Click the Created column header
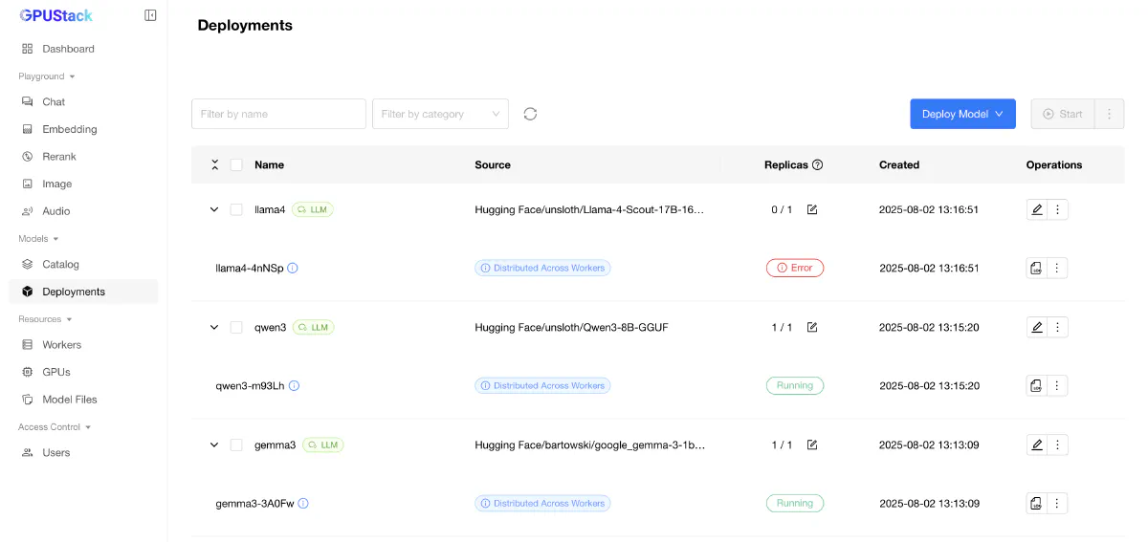The image size is (1148, 542). 899,164
